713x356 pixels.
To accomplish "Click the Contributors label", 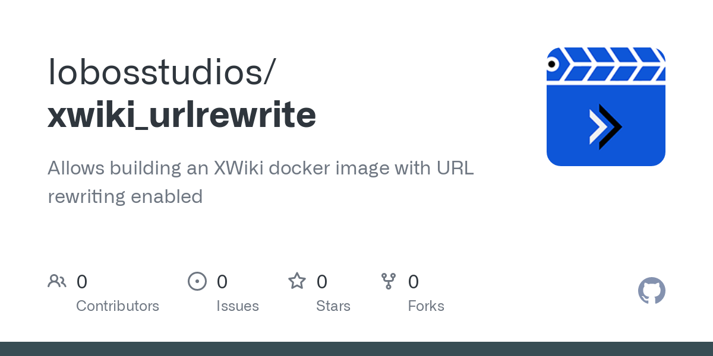I will tap(118, 306).
